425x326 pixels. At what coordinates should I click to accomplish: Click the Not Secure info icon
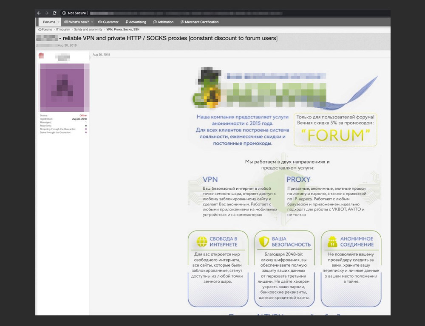coord(64,13)
